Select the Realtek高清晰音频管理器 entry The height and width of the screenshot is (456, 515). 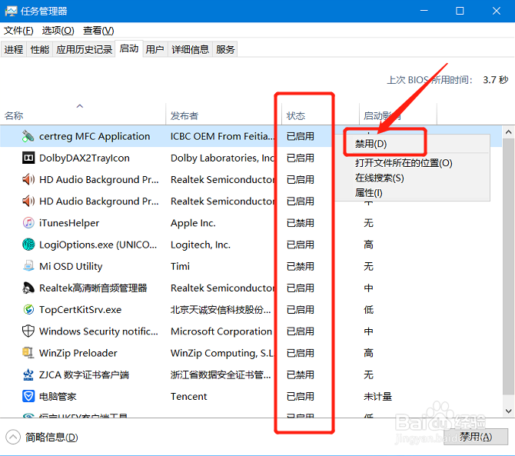(93, 288)
